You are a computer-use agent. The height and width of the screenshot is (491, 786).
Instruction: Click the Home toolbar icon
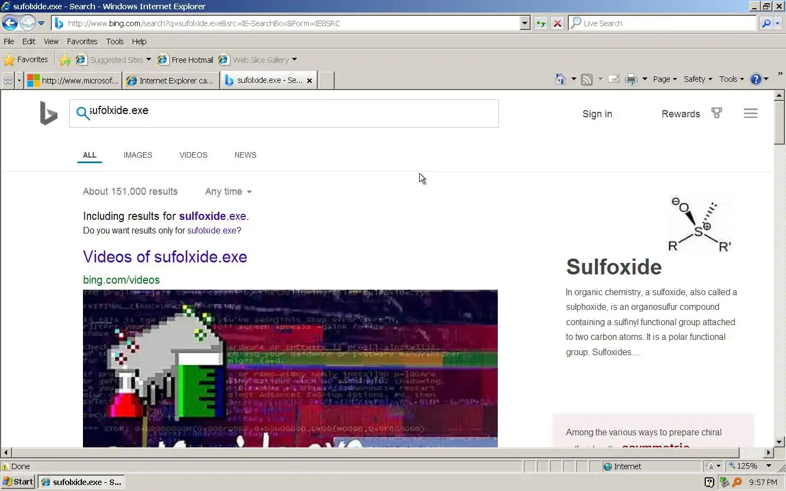[x=561, y=79]
